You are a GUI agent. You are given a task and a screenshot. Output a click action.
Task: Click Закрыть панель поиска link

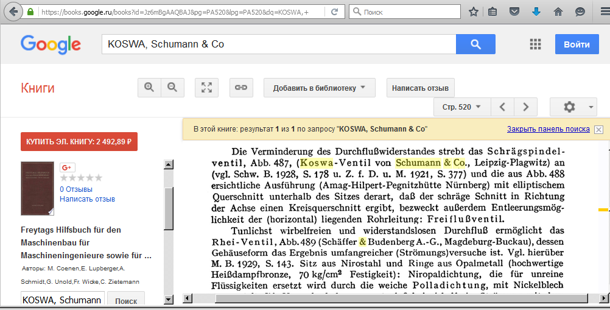(548, 129)
